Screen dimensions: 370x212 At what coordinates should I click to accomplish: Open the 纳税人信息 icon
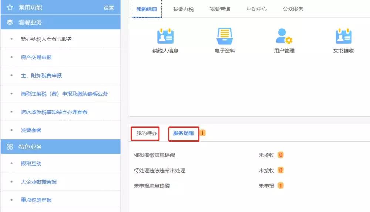[x=165, y=37]
